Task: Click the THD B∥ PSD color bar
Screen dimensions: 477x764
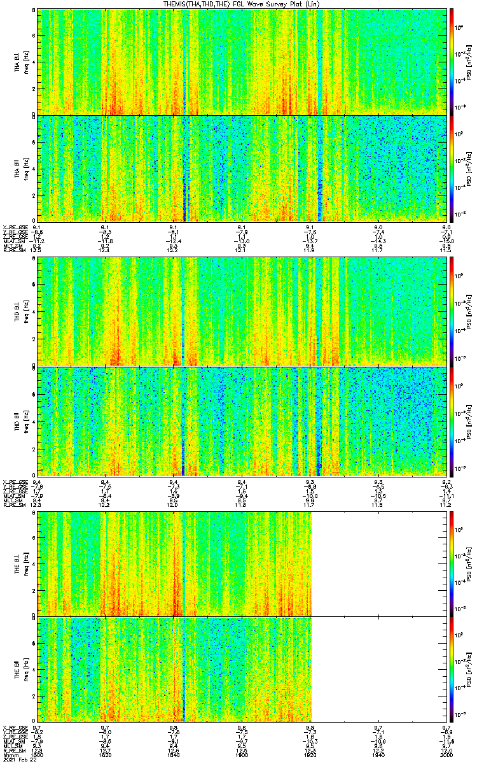Action: [452, 421]
